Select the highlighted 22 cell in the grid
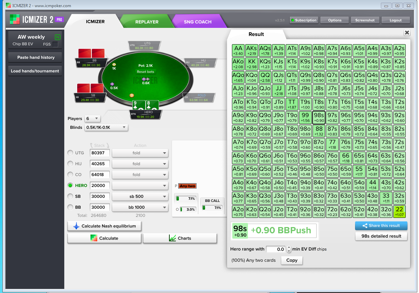This screenshot has width=419, height=293. click(x=399, y=212)
